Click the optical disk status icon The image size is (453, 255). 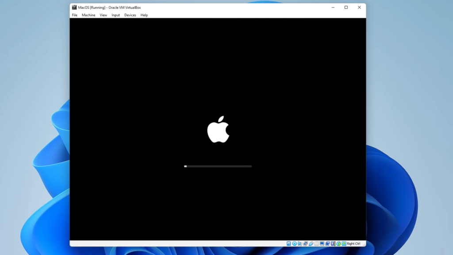294,244
